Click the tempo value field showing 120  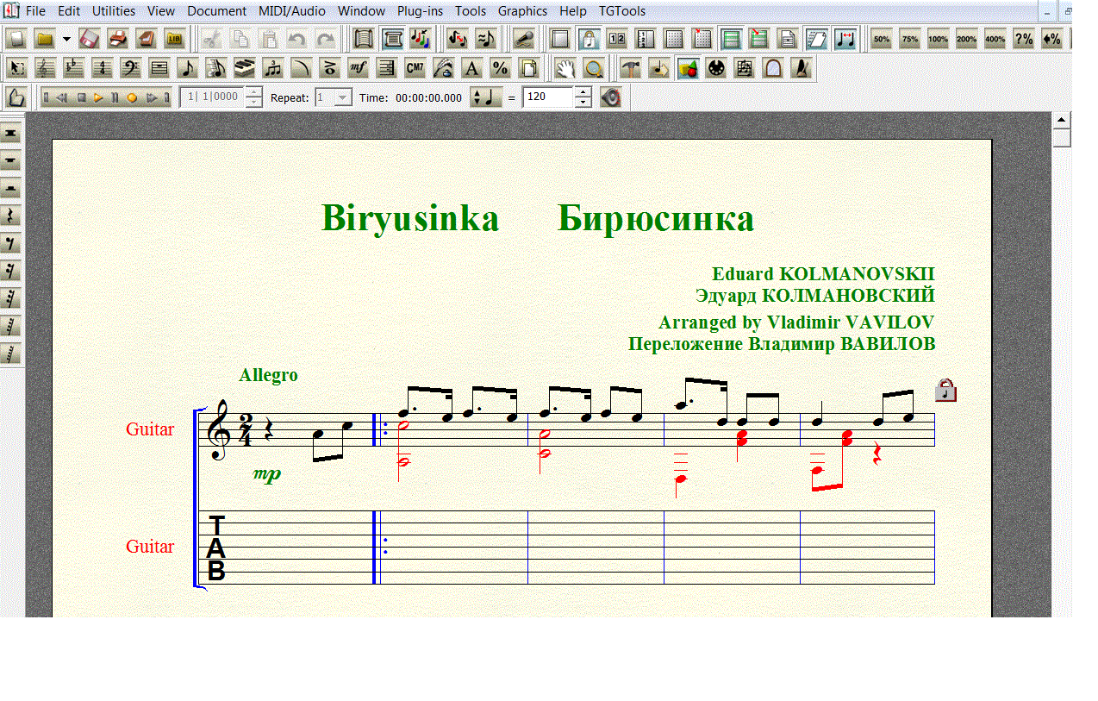point(547,97)
